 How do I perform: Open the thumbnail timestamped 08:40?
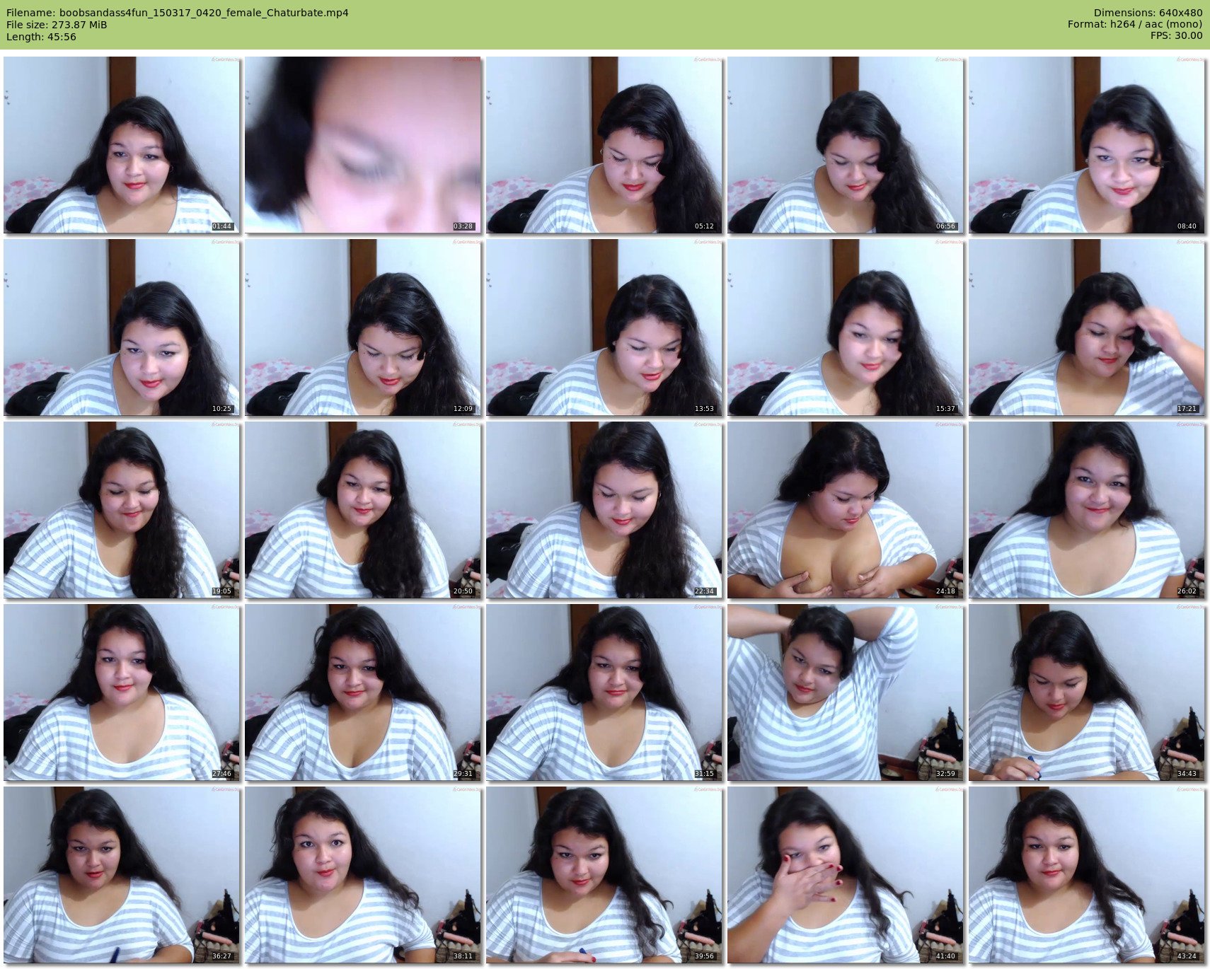(x=1087, y=145)
